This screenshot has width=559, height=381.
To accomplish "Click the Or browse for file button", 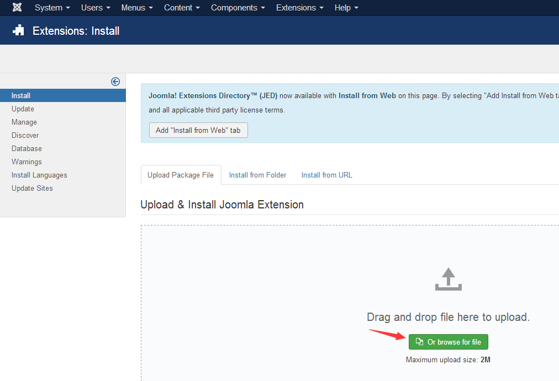I will tap(448, 342).
